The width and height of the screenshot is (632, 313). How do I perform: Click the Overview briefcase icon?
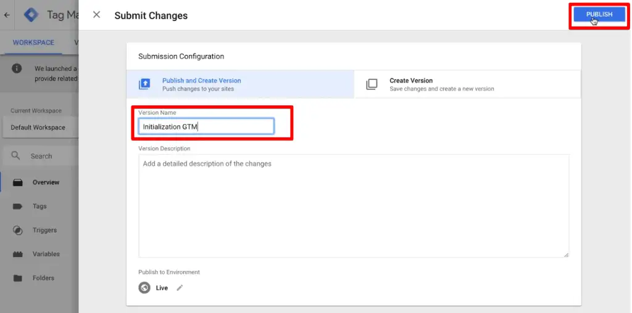tap(18, 182)
